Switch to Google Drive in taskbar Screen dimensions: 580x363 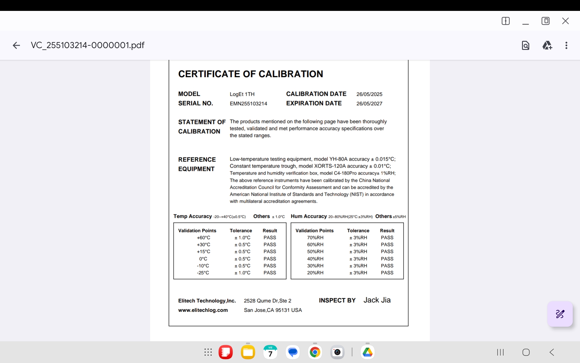coord(368,352)
